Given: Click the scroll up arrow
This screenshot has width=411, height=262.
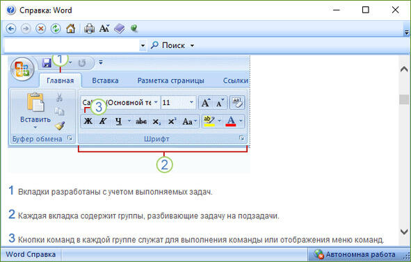Looking at the screenshot, I should pyautogui.click(x=404, y=69).
